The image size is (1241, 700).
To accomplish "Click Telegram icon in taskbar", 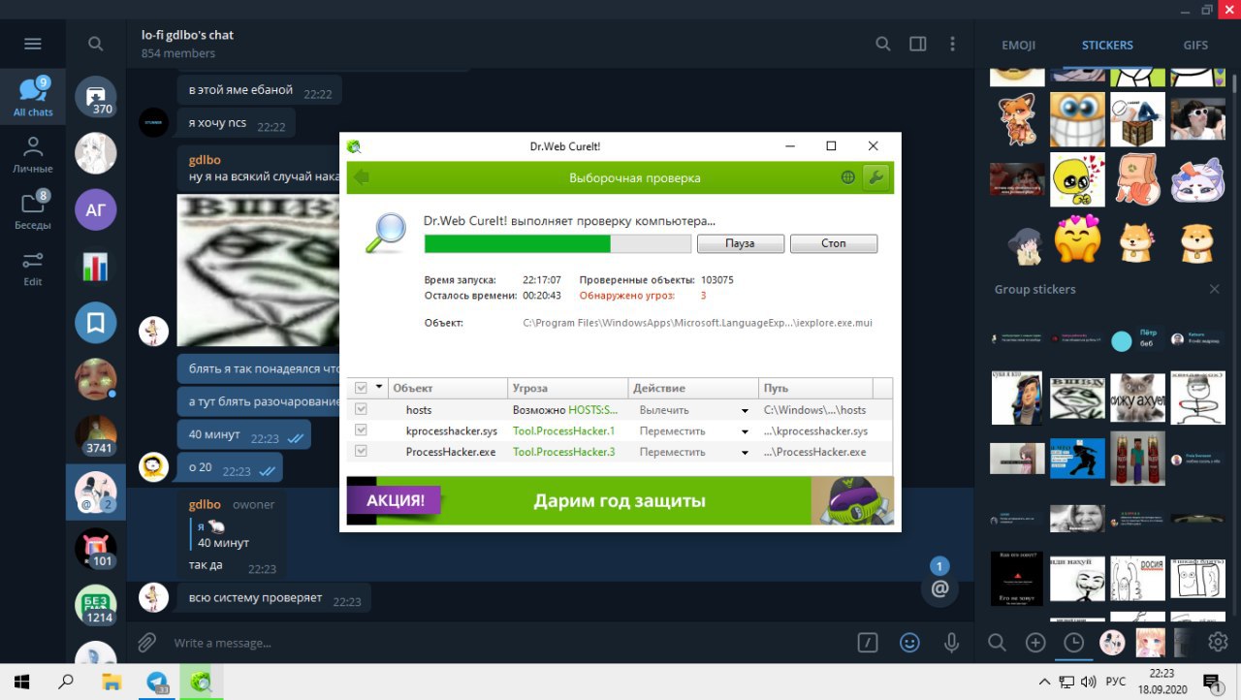I will [156, 681].
